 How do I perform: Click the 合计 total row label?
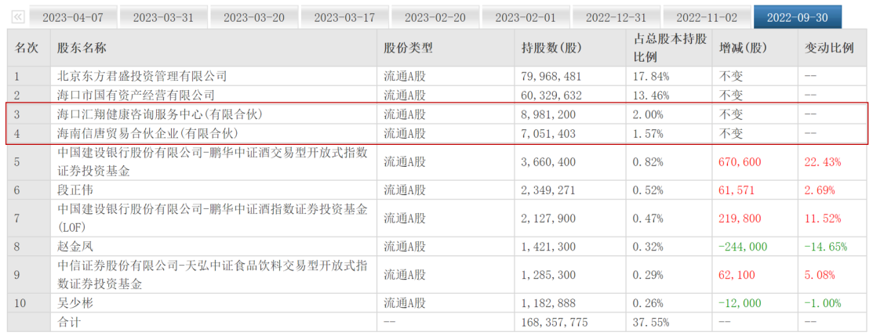coord(69,323)
